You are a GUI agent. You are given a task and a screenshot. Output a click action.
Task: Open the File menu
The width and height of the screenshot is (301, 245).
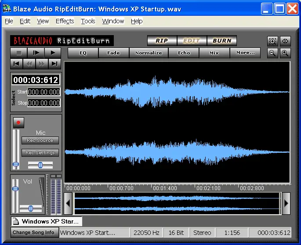pyautogui.click(x=9, y=21)
